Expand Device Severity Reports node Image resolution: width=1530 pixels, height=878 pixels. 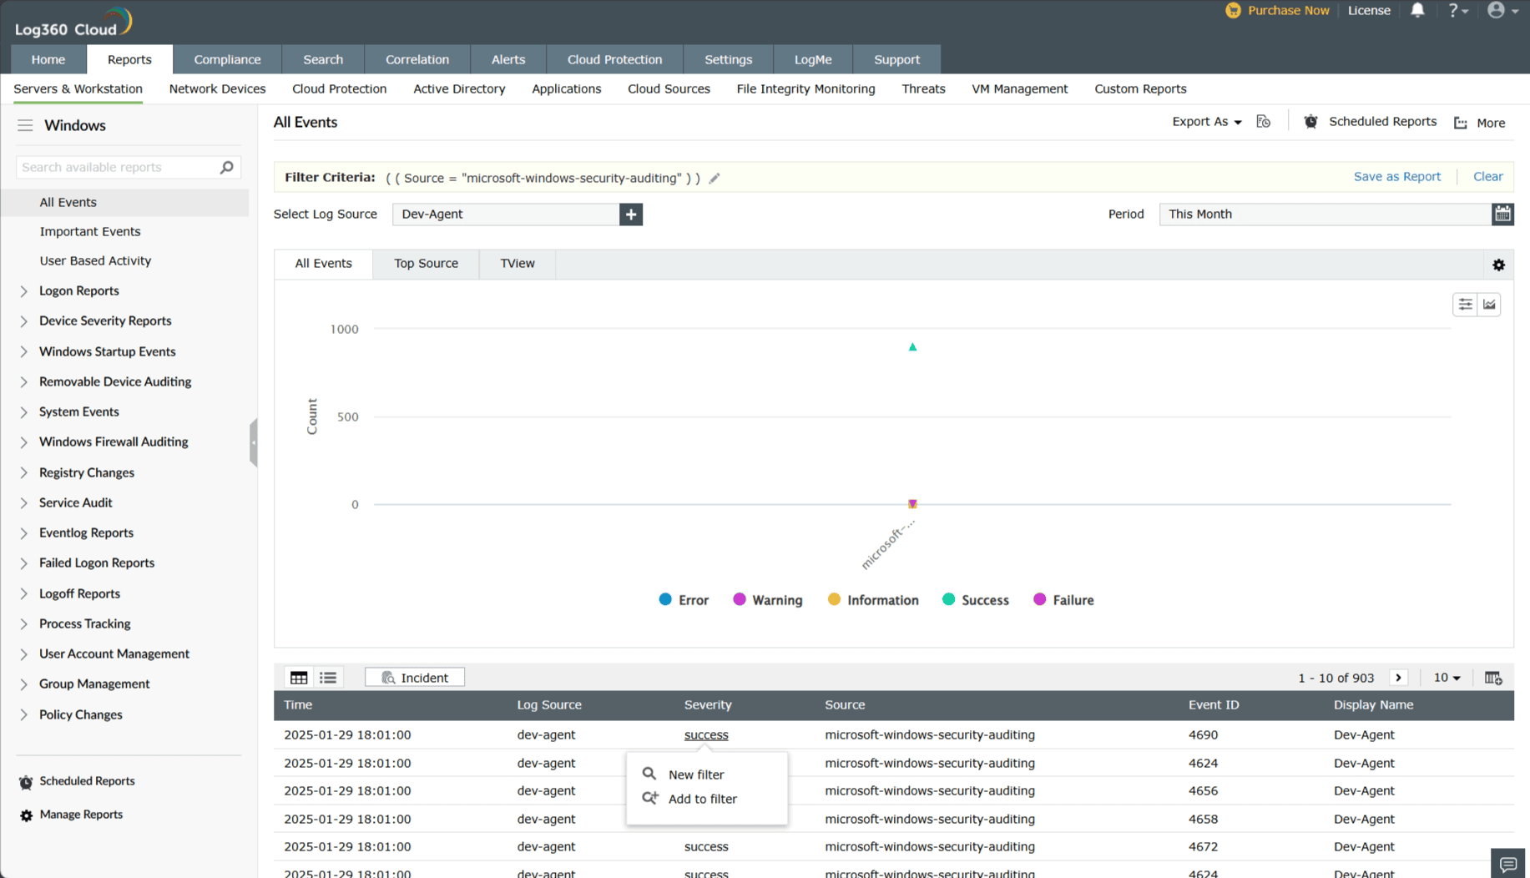(x=23, y=321)
